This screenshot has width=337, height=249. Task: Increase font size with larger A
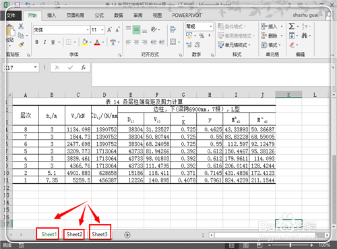[109, 30]
